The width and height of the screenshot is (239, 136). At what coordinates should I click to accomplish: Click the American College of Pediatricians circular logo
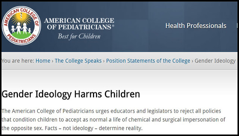tap(21, 26)
